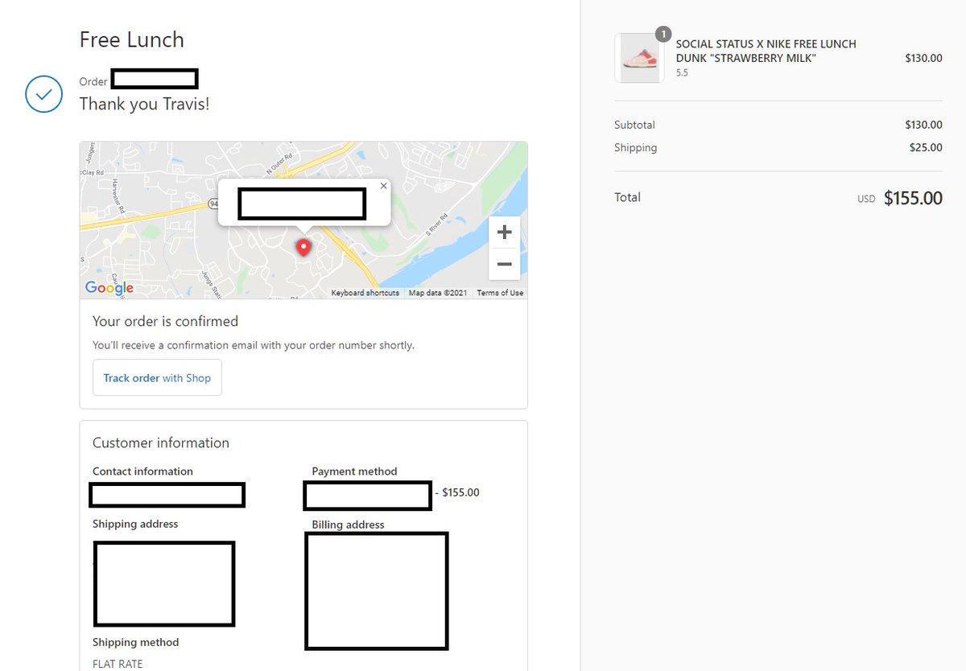The image size is (966, 671).
Task: Click the Shipping method label
Action: (x=135, y=642)
